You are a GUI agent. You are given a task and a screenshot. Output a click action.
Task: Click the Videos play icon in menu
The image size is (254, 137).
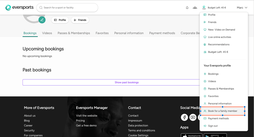[x=205, y=81]
